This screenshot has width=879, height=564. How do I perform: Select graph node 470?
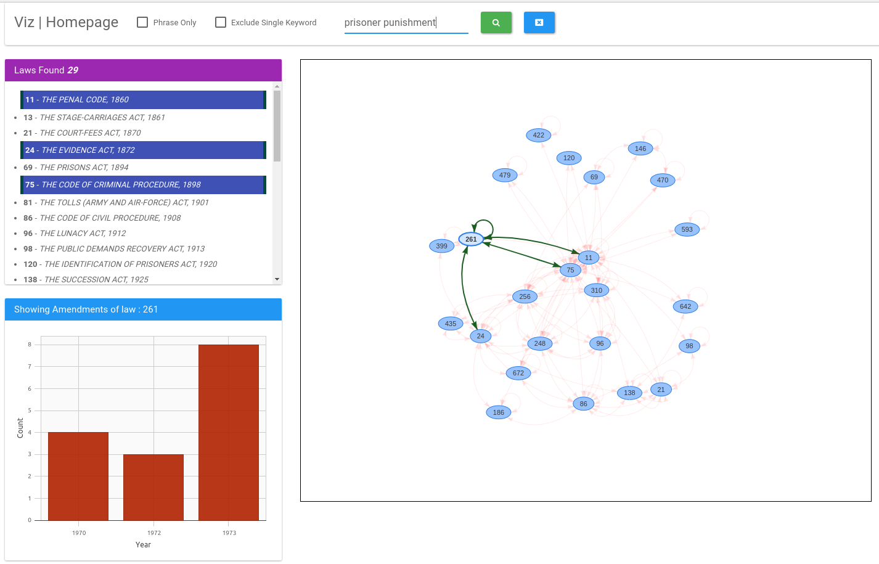(x=663, y=180)
